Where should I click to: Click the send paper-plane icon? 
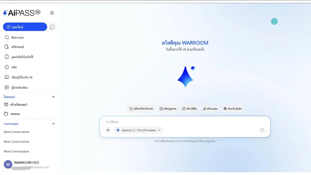click(x=262, y=130)
